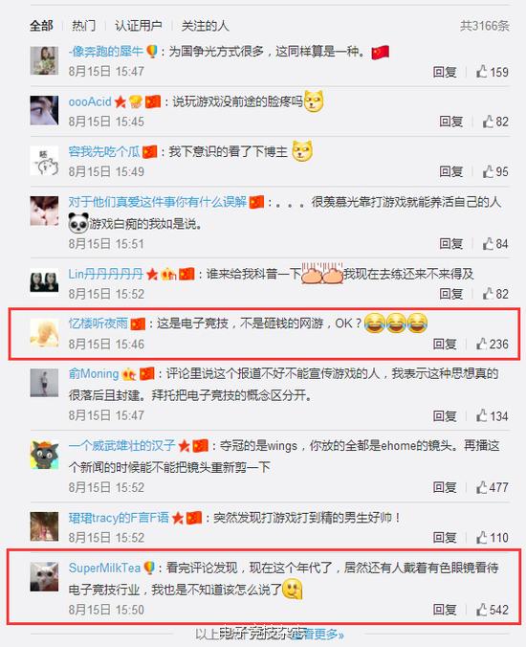Reply to SuperMilkTea's comment

pyautogui.click(x=445, y=610)
